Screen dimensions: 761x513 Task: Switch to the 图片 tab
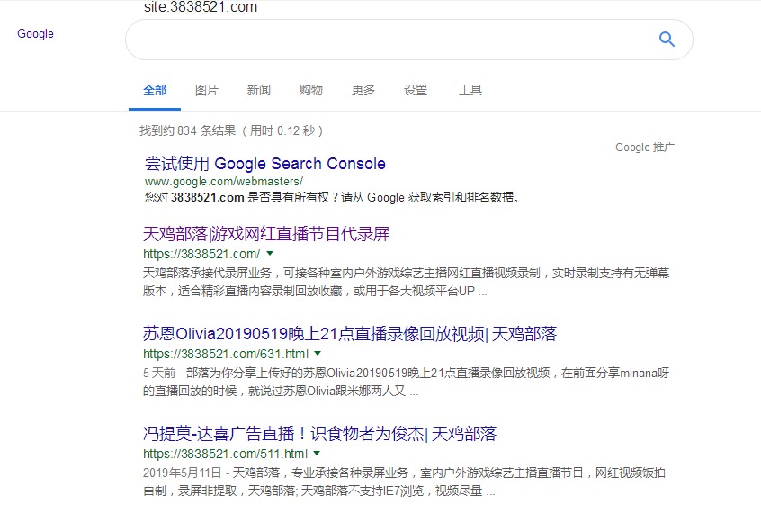pos(207,90)
